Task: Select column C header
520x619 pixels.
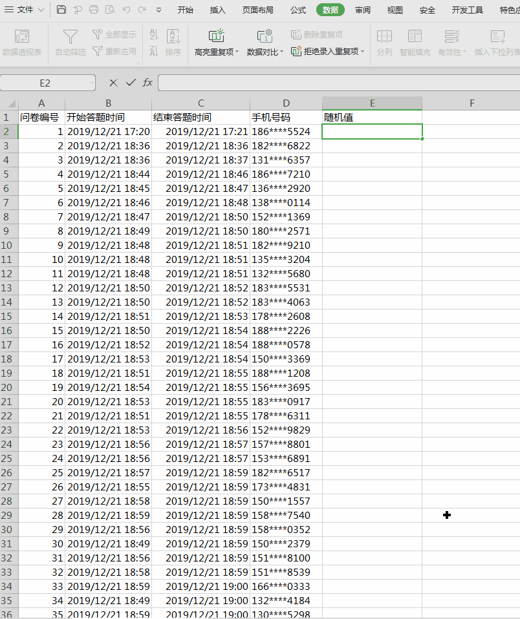Action: [200, 103]
